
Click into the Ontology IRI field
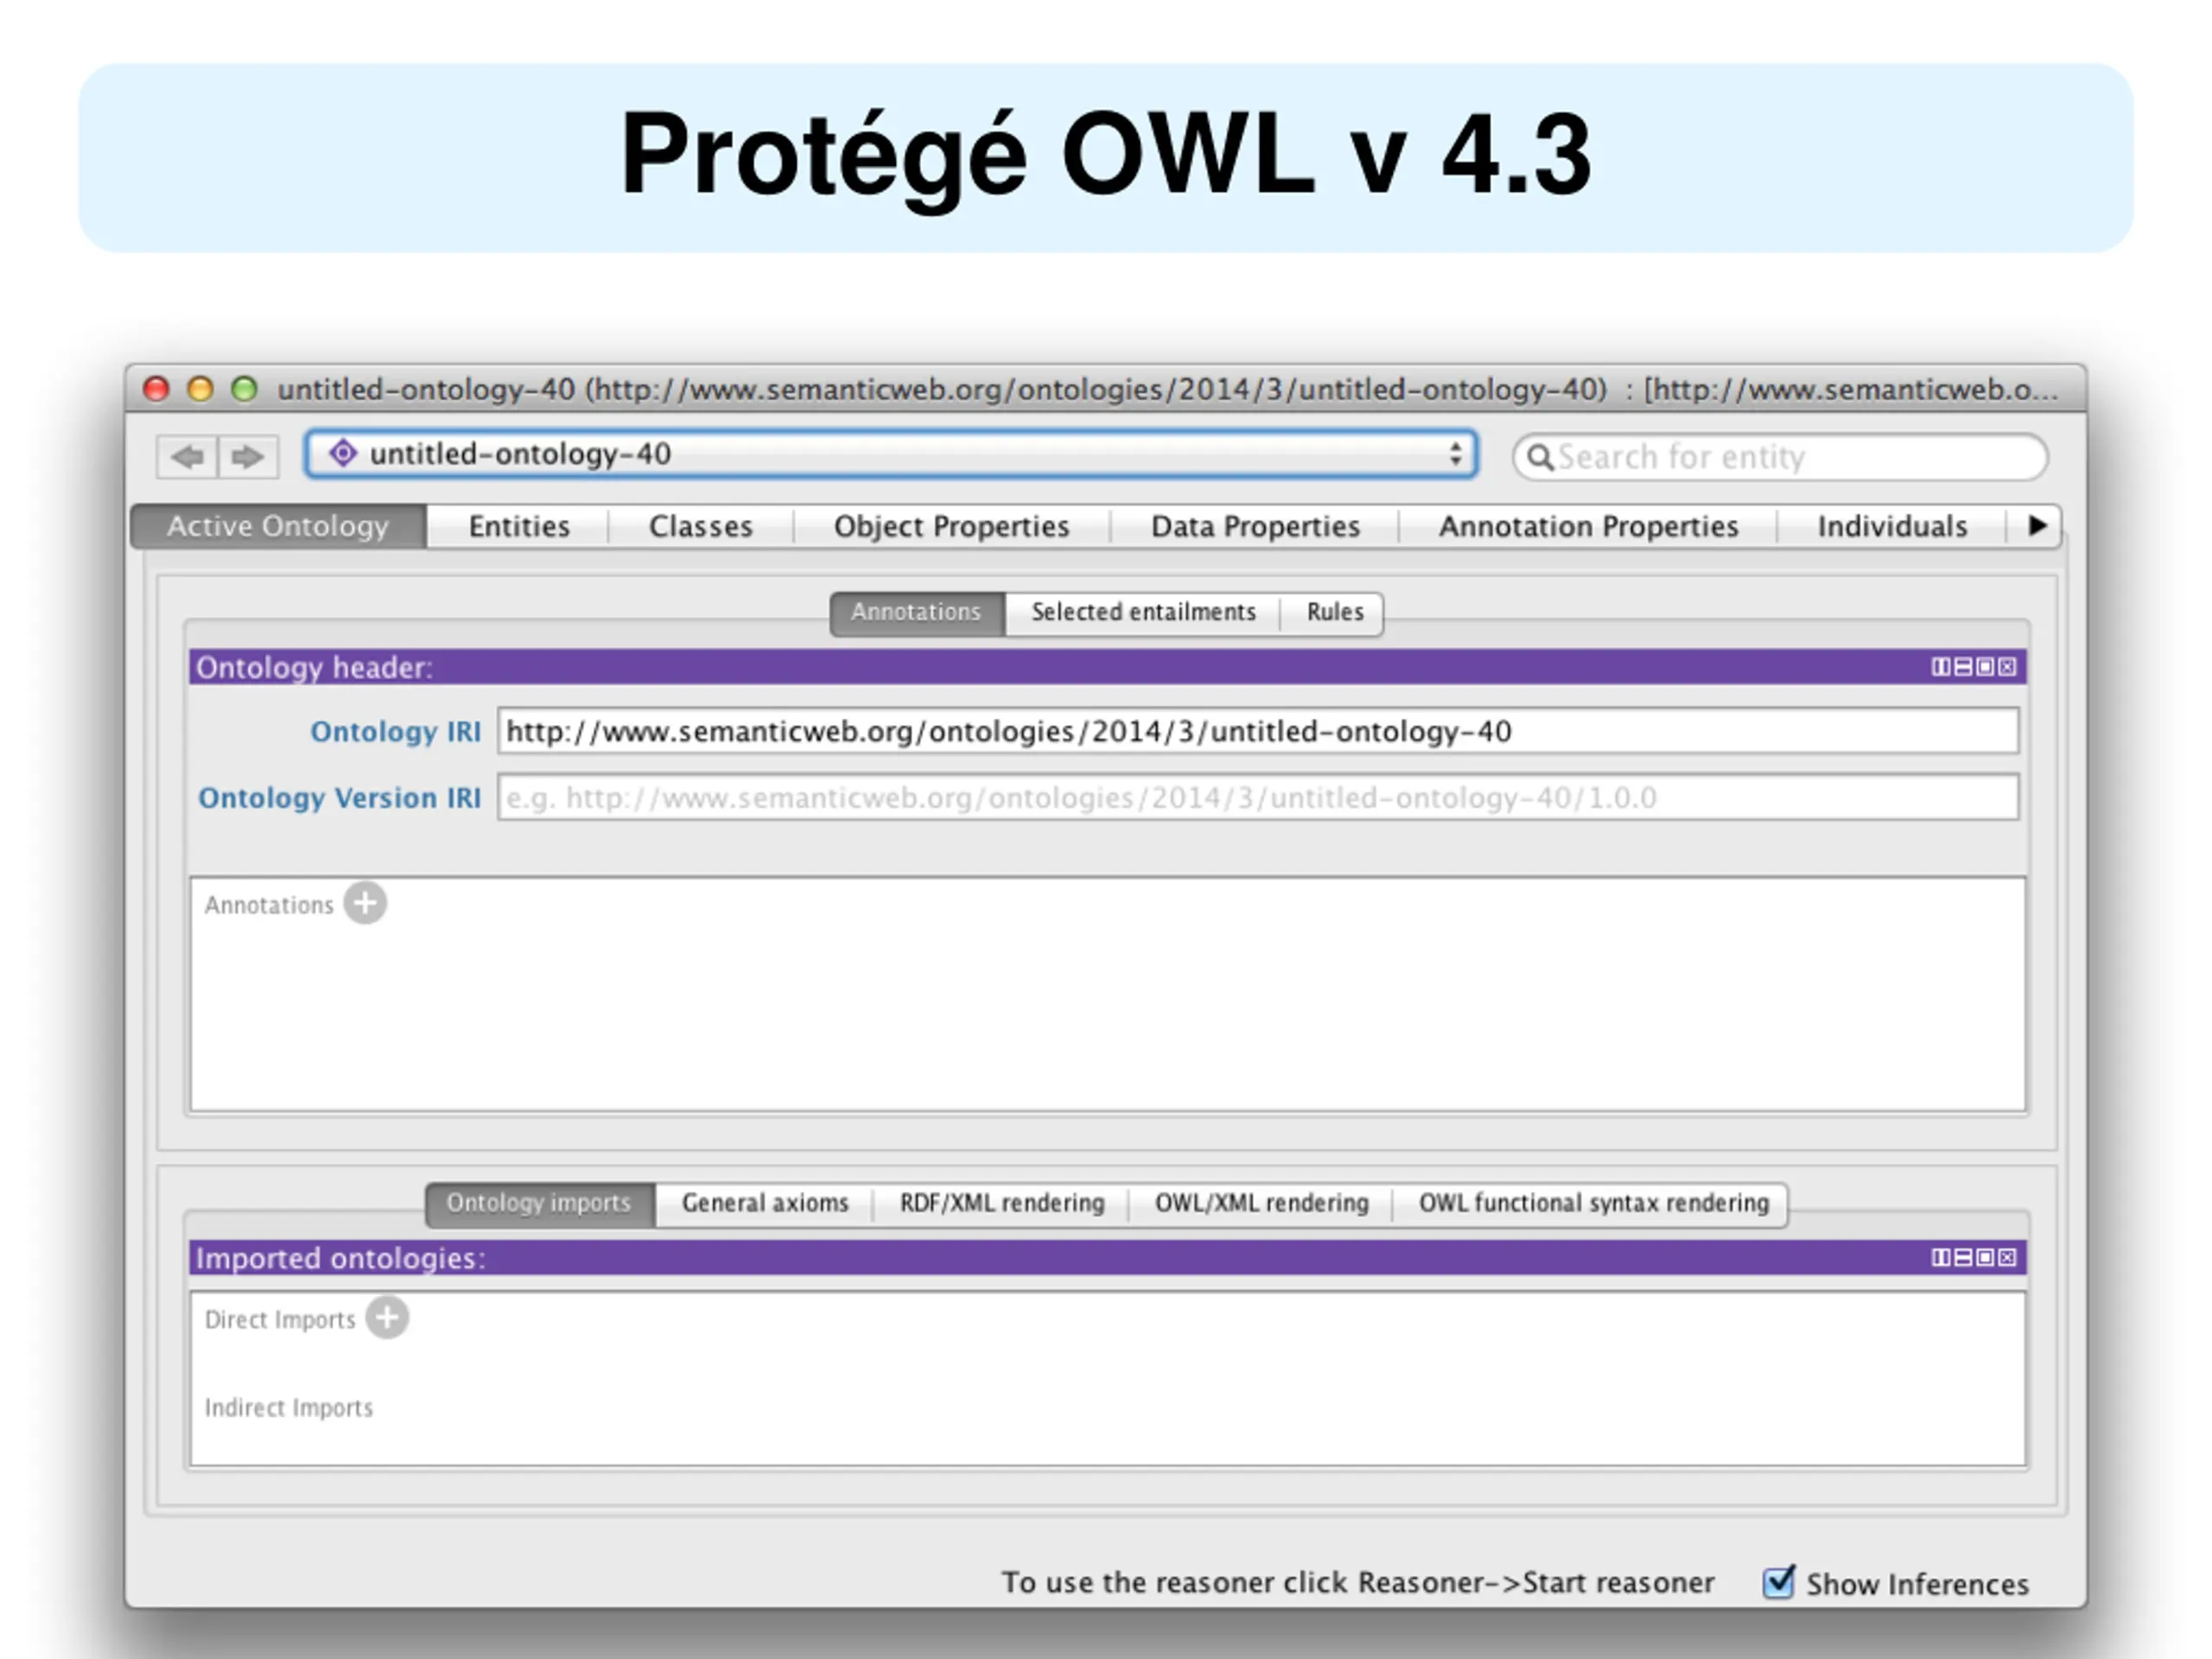(x=1258, y=731)
